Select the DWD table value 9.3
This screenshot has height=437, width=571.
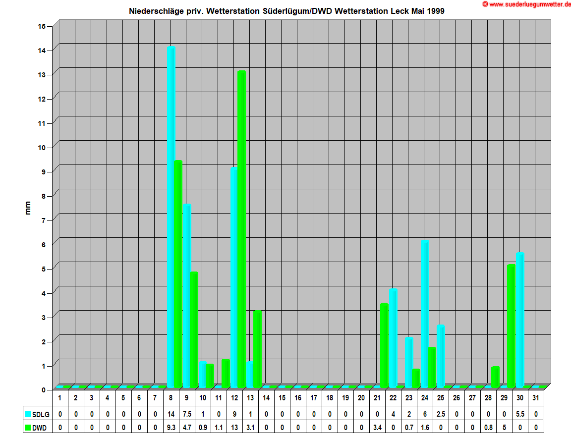[171, 427]
